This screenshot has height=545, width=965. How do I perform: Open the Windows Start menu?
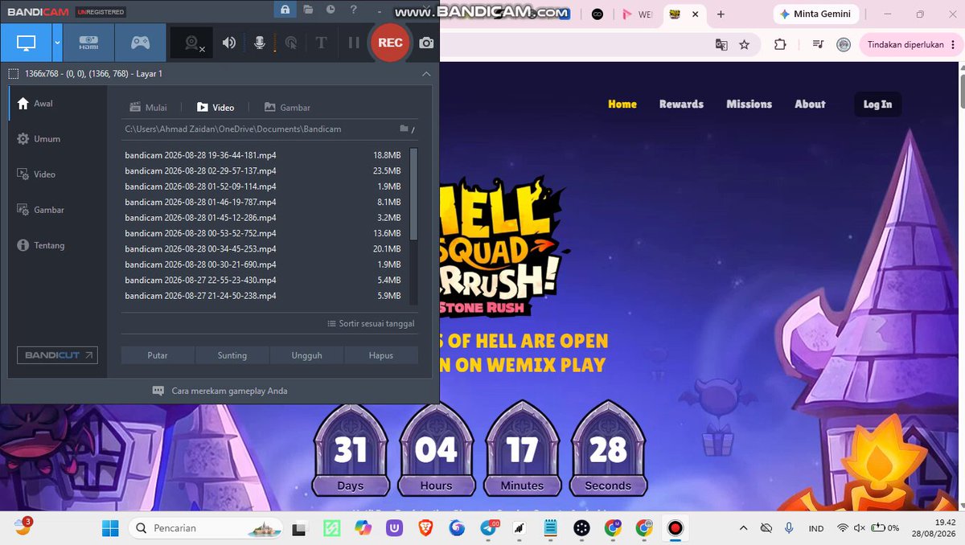tap(109, 528)
